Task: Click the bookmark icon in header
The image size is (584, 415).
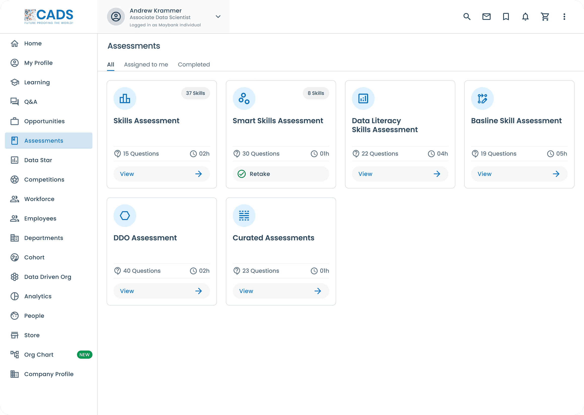Action: (505, 17)
